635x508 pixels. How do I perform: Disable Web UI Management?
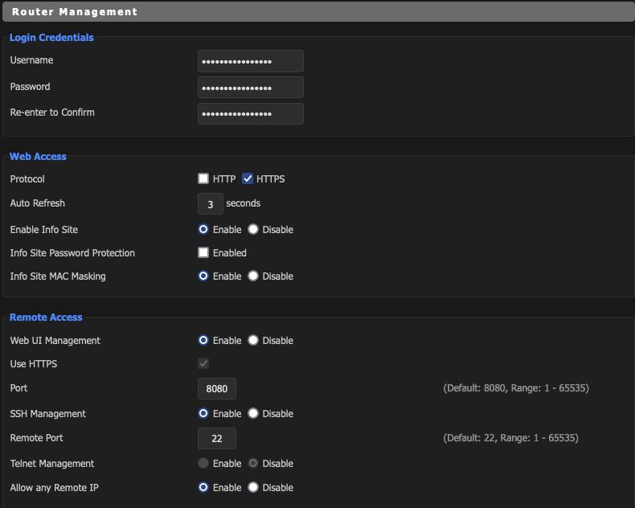tap(253, 341)
